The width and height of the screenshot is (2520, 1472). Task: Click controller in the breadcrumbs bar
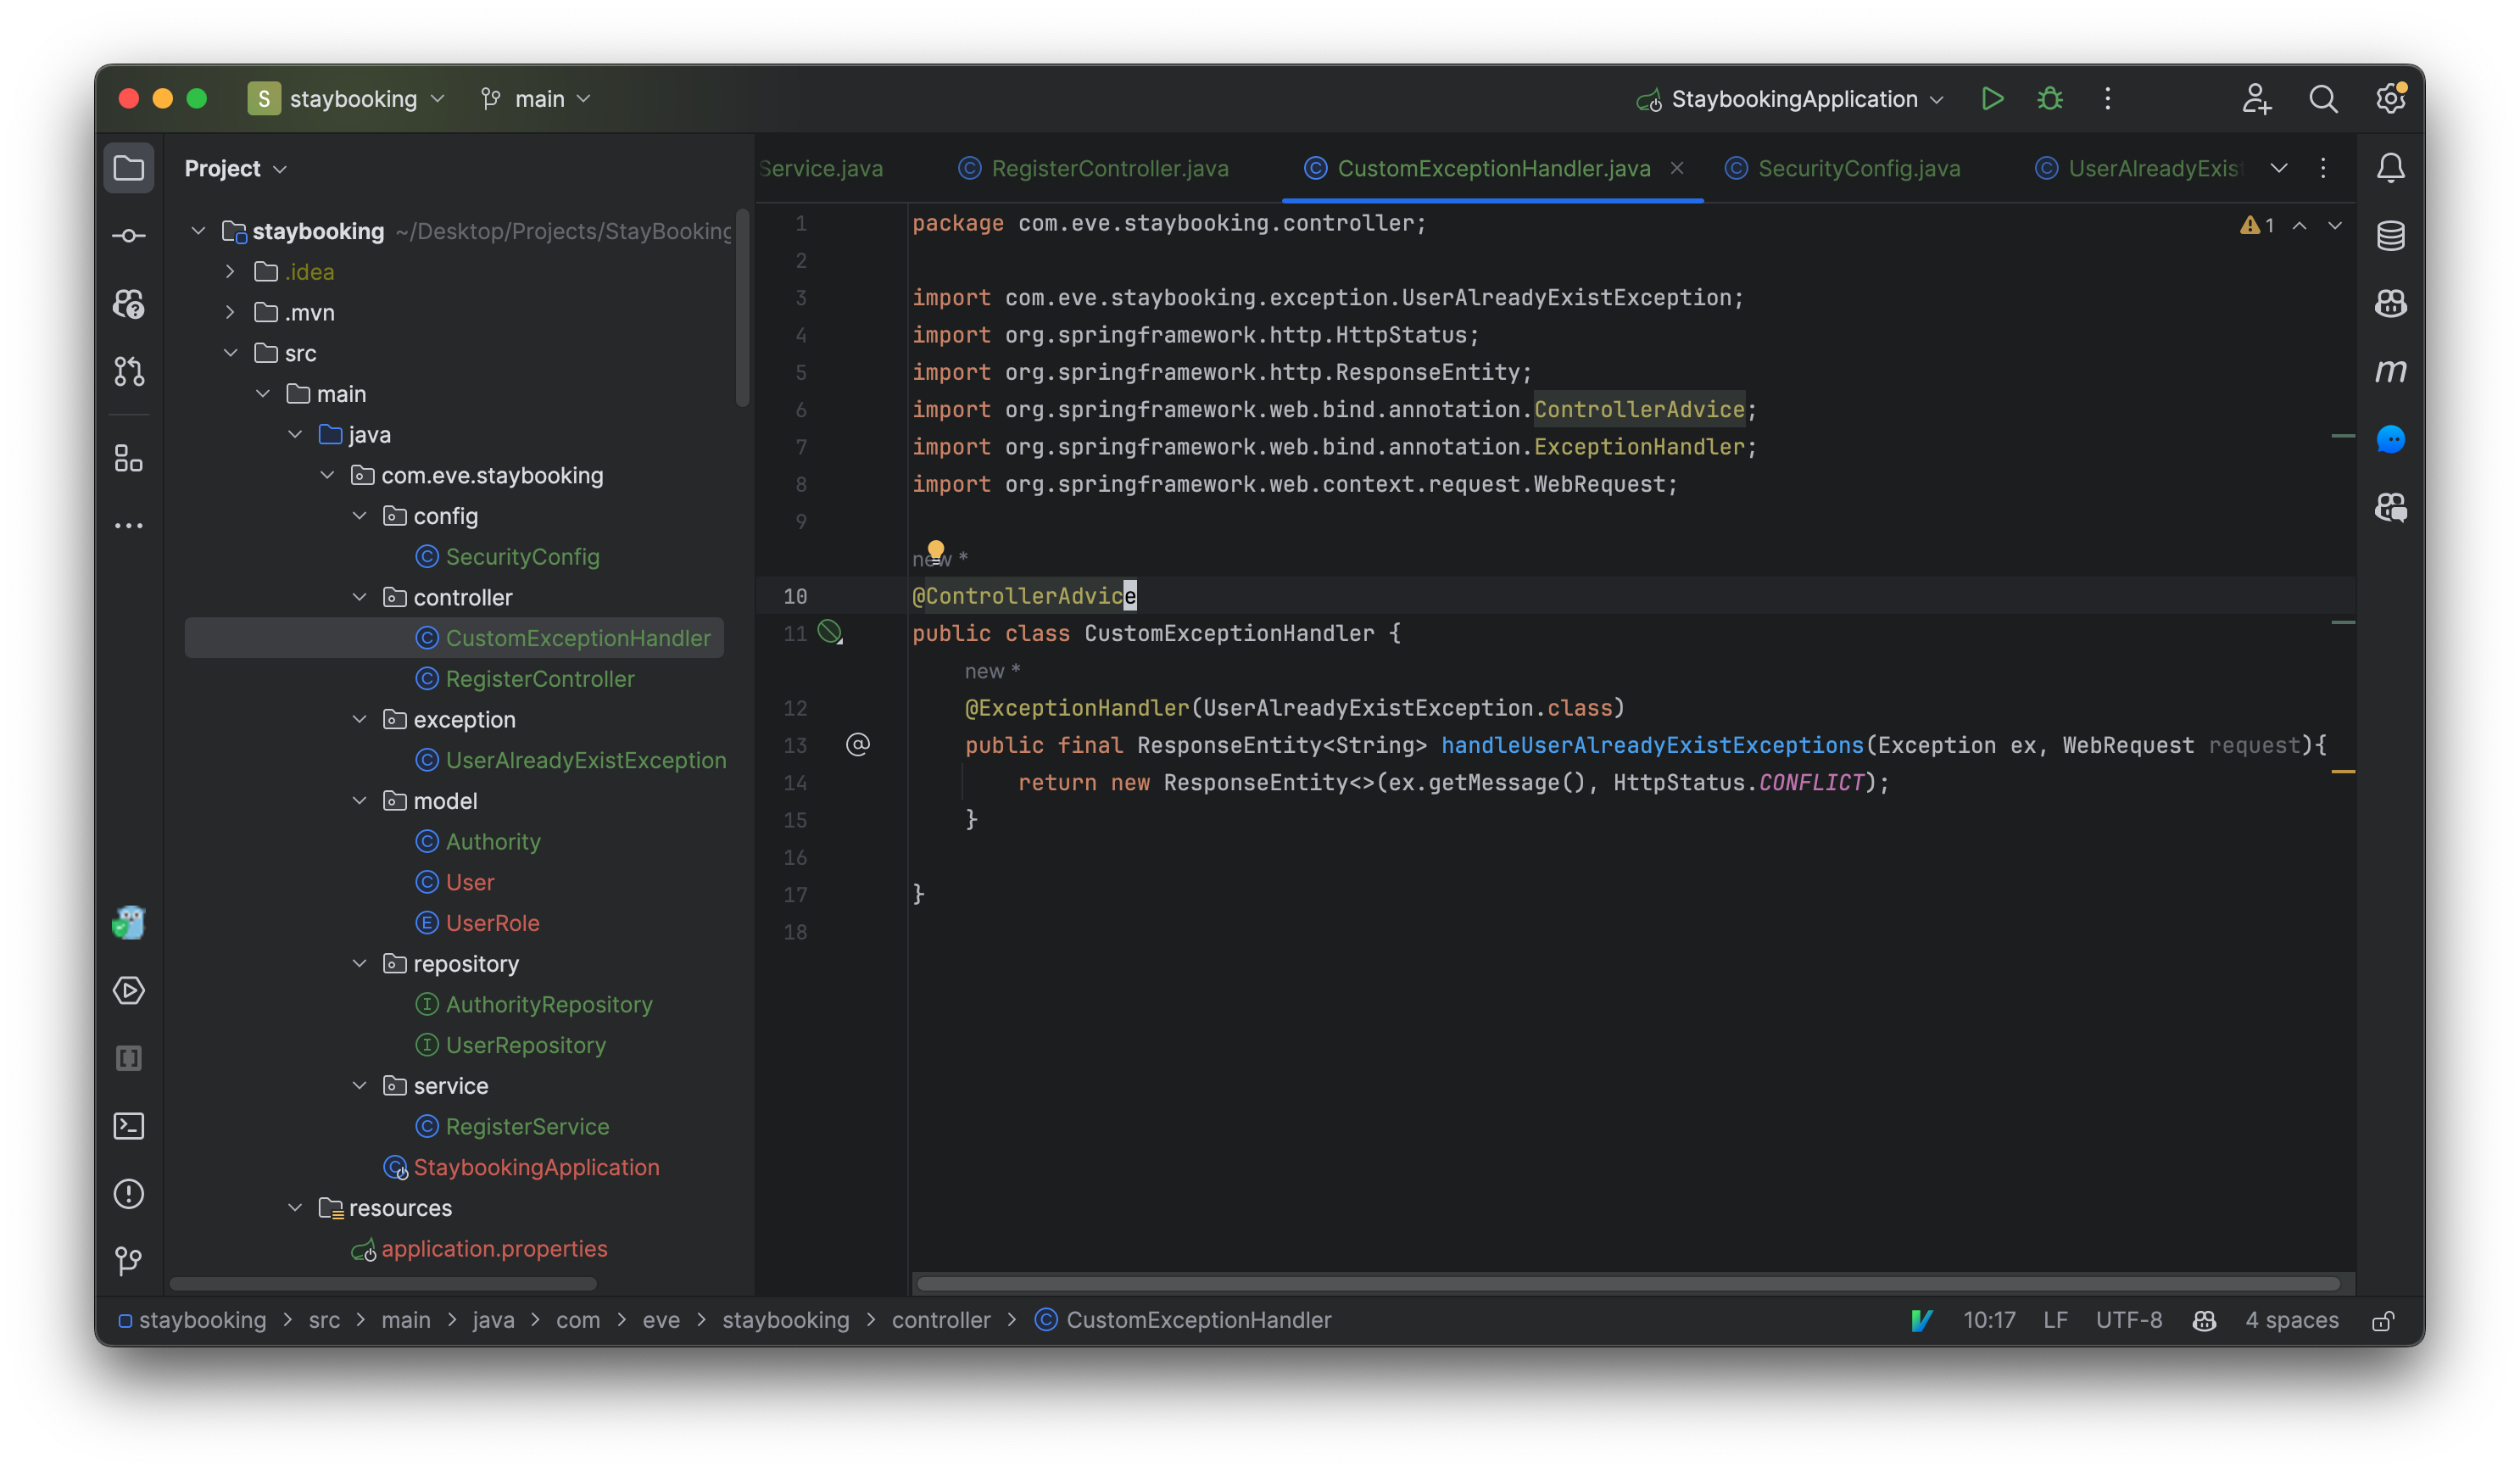tap(941, 1320)
